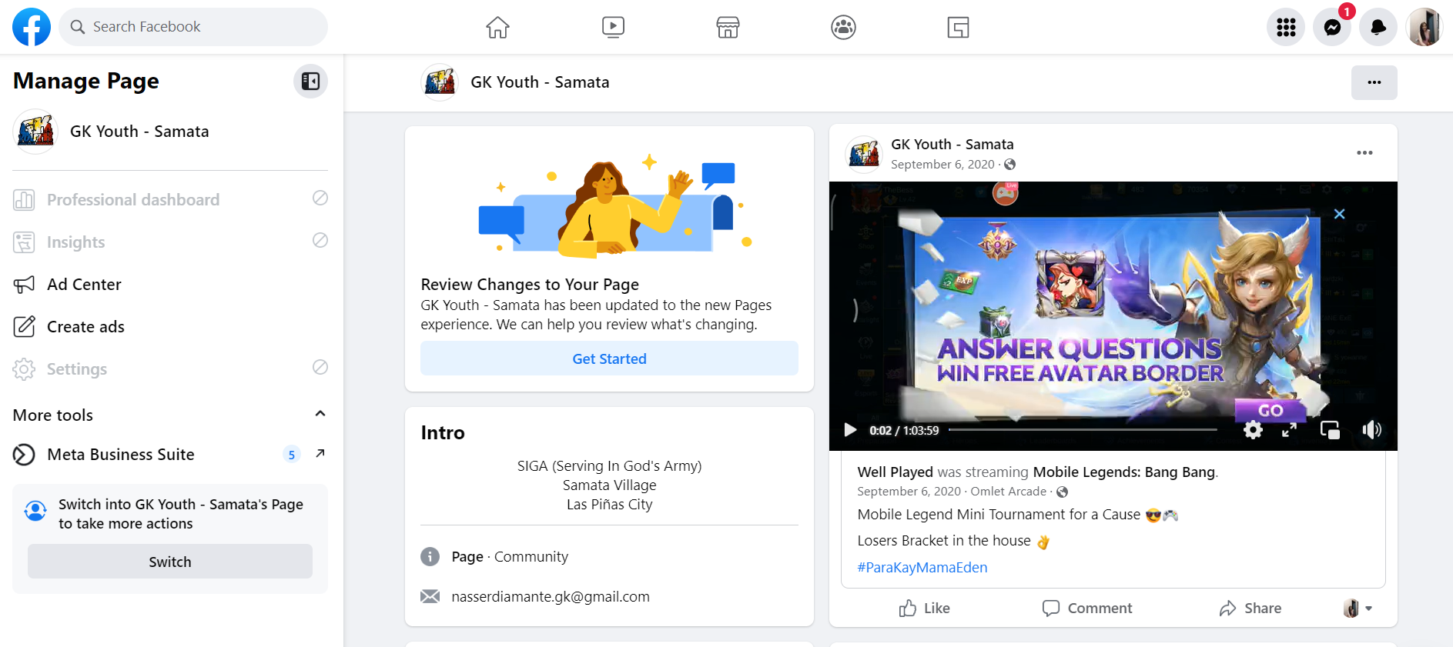
Task: Go to the Home feed icon
Action: [x=497, y=28]
